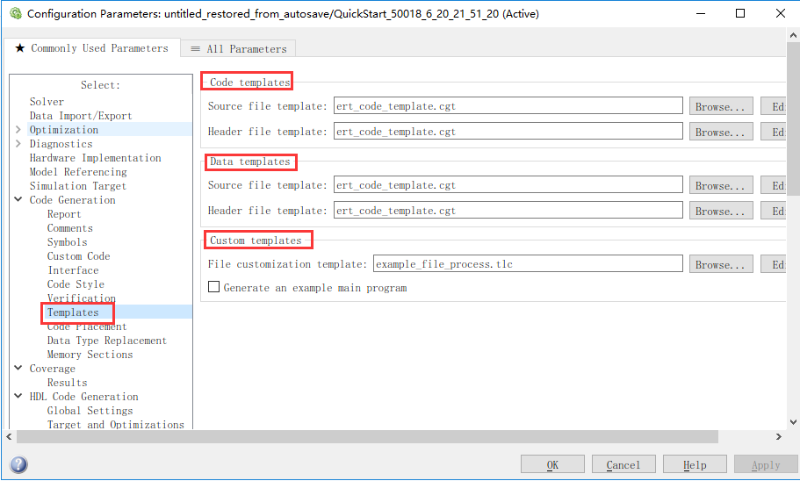Open the Custom Code pane
The image size is (800, 481).
(78, 256)
